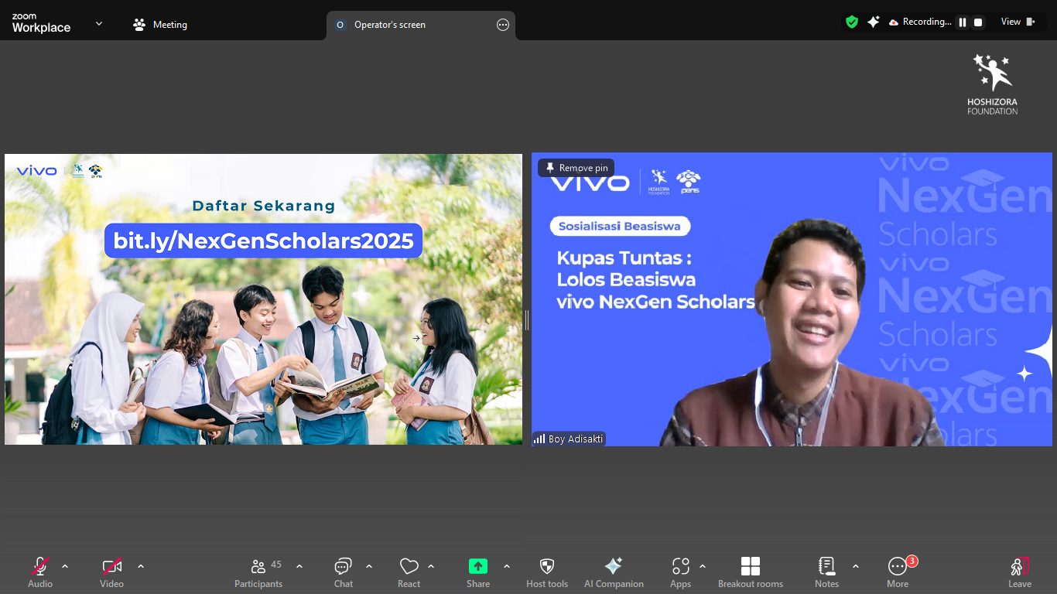Open the Chat panel
This screenshot has width=1057, height=594.
click(x=344, y=572)
